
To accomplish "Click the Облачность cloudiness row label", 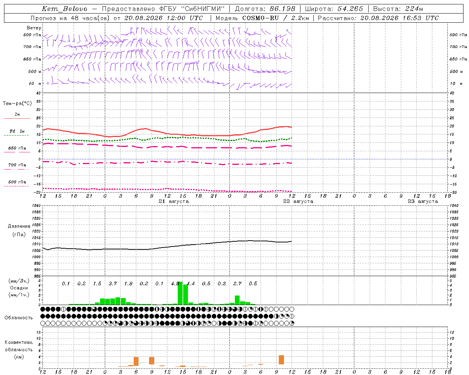I will point(19,318).
